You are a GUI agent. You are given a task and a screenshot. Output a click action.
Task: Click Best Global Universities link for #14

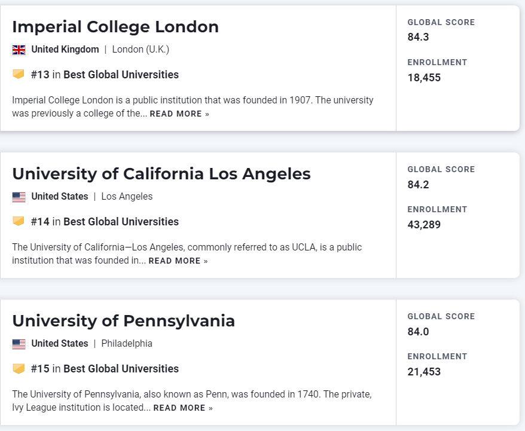[121, 222]
